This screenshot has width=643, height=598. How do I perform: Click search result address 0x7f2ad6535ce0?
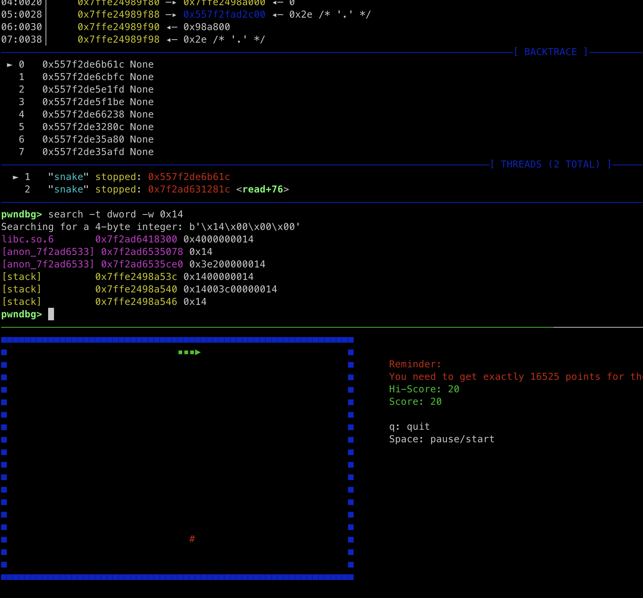pos(142,264)
